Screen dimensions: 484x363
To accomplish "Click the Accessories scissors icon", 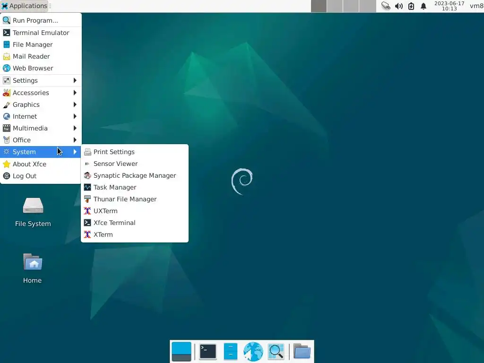I will point(7,93).
